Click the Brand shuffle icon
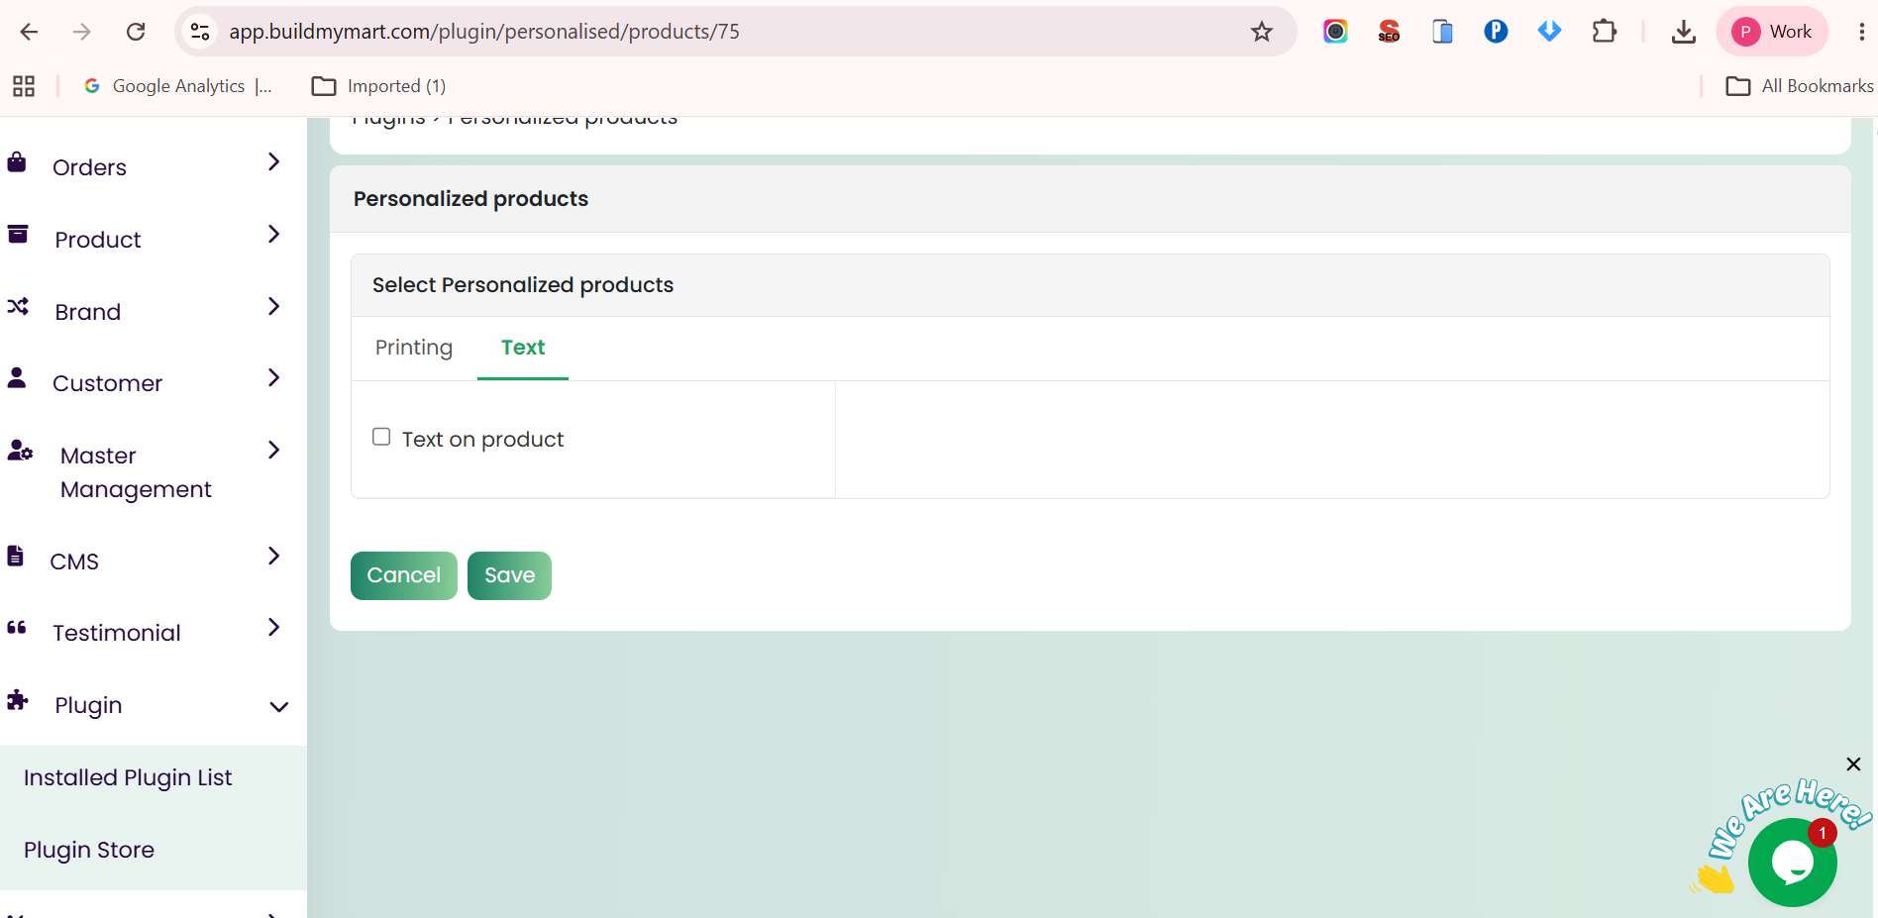This screenshot has width=1878, height=918. pyautogui.click(x=18, y=307)
